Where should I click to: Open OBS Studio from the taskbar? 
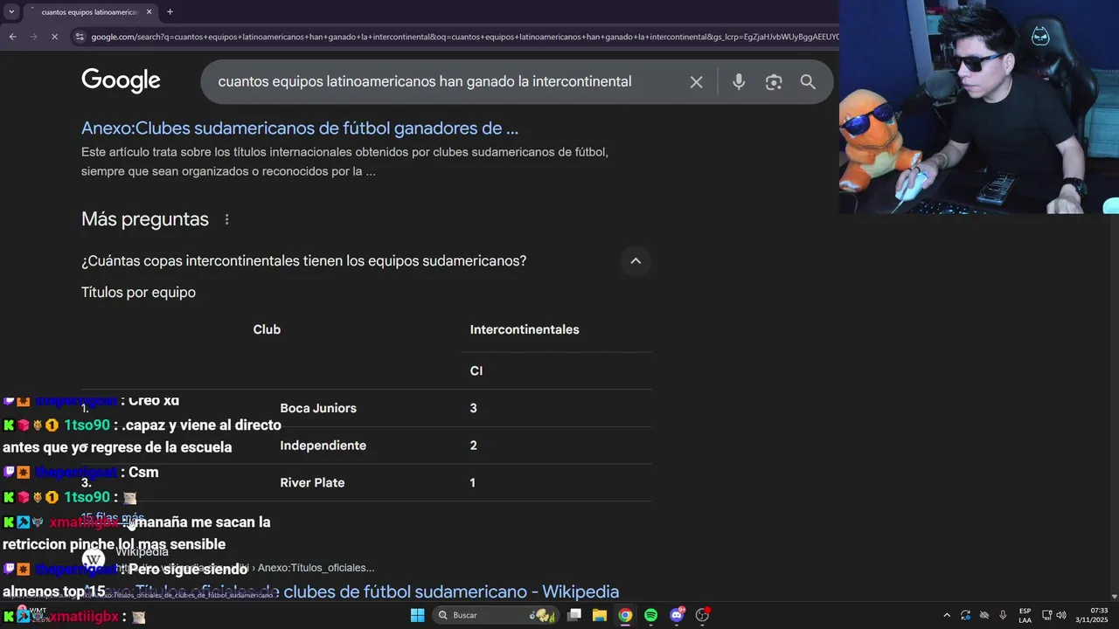702,615
